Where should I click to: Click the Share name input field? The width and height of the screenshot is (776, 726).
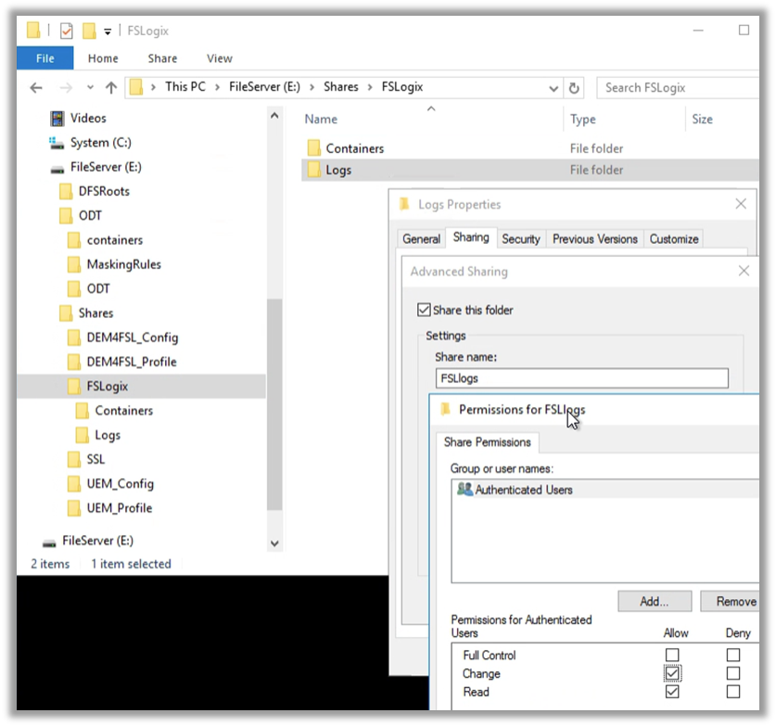[581, 378]
